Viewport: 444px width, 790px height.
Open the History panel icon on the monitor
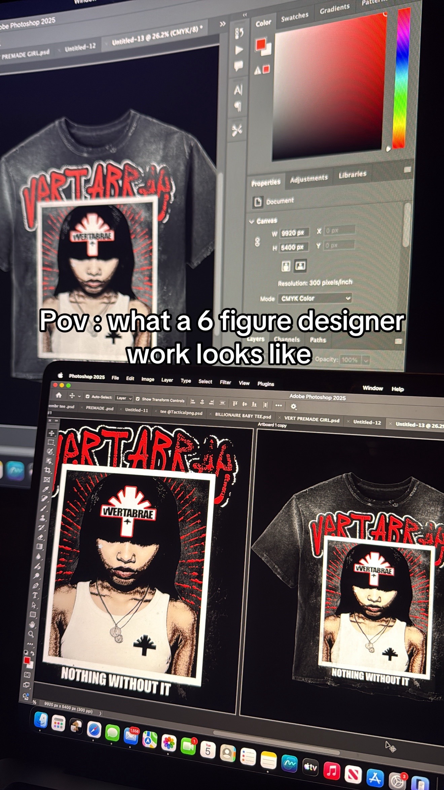point(239,33)
